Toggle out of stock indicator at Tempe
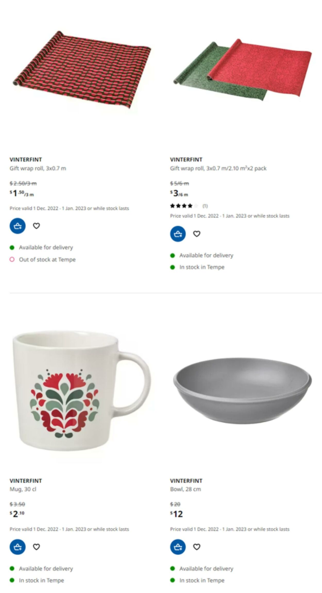The height and width of the screenshot is (593, 322). pos(12,259)
